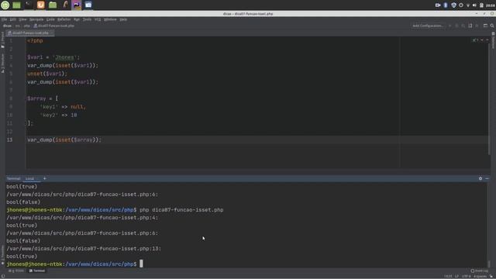Open the Window menu
Screen dimensions: 496x279
(x=110, y=19)
